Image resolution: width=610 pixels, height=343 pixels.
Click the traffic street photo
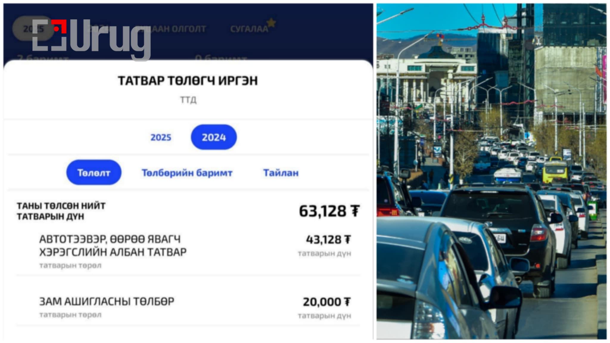coord(491,171)
